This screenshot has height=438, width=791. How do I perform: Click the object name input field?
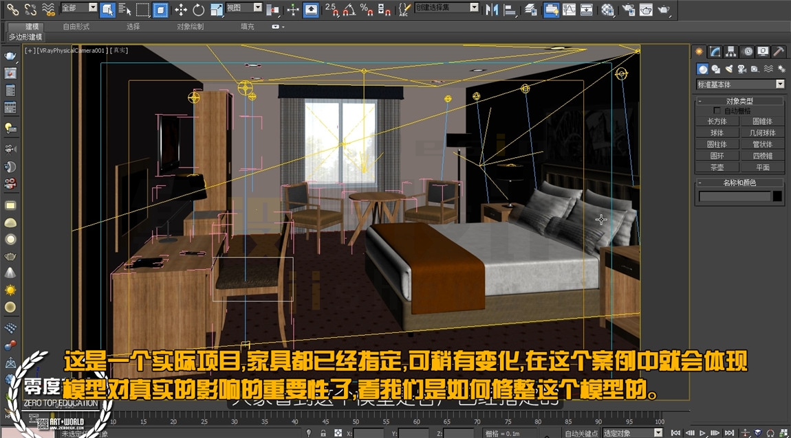[x=735, y=196]
